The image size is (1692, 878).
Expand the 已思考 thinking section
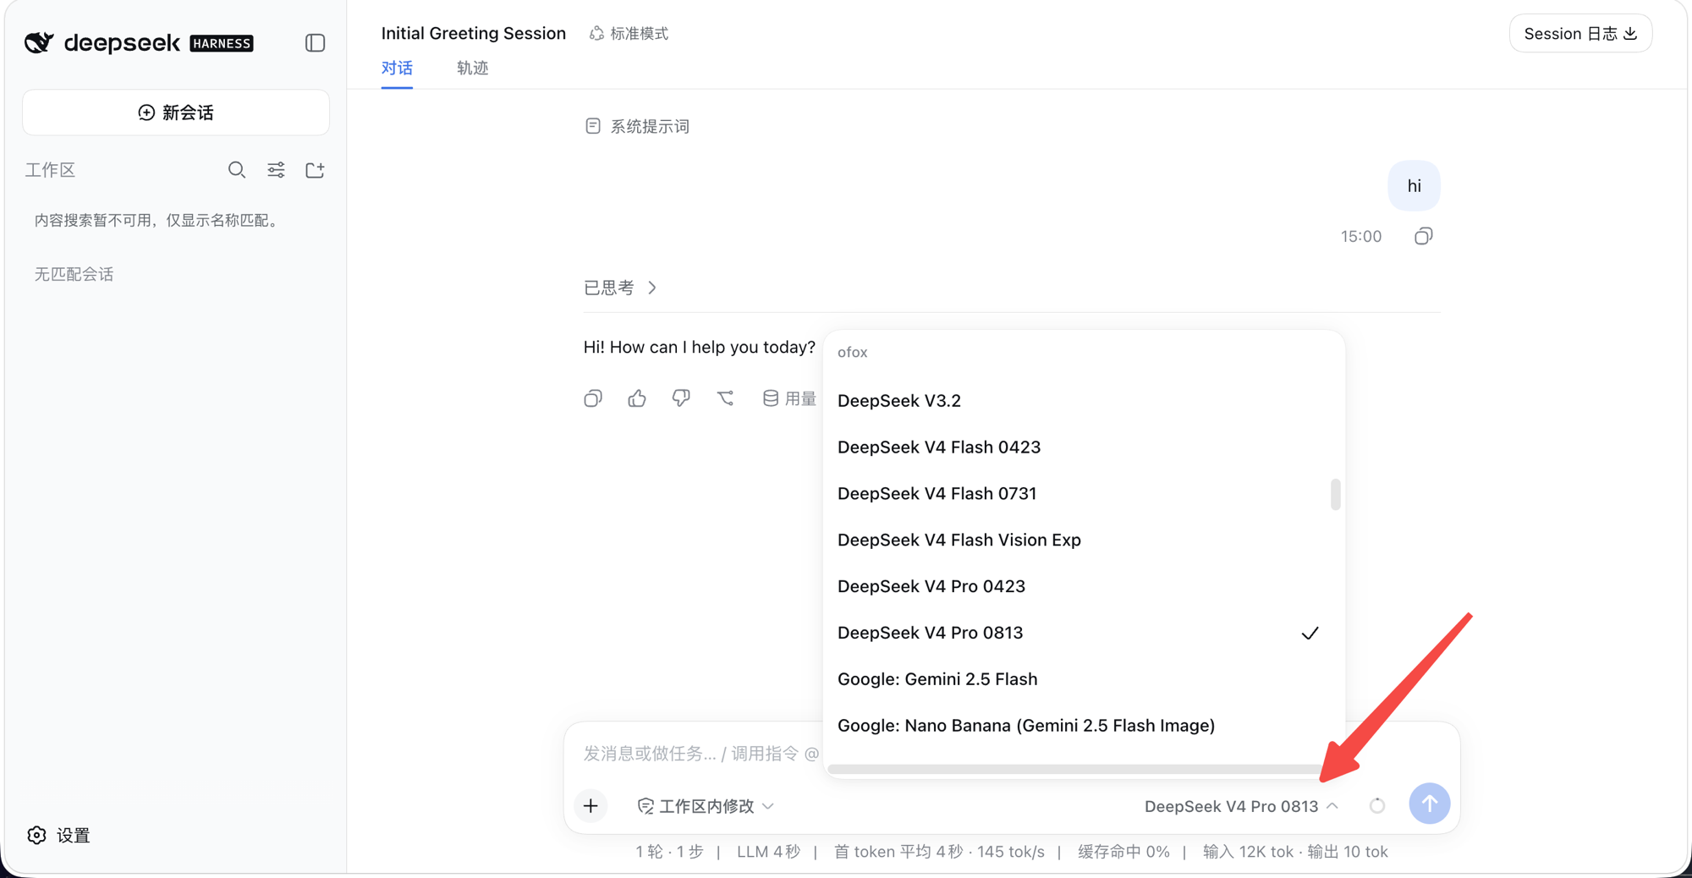point(620,288)
